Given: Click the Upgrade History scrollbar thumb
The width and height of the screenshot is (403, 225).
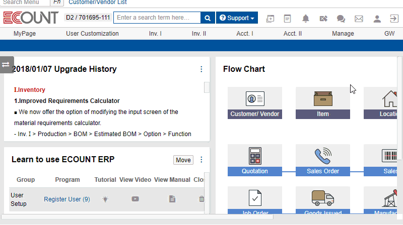Looking at the screenshot, I should coord(207,87).
